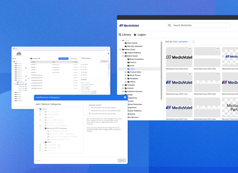Image resolution: width=238 pixels, height=173 pixels.
Task: Check the Other category checkbox
Action: [x=43, y=142]
